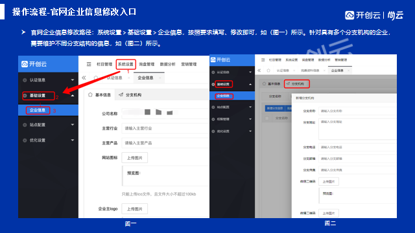Select 企业信息 under 基础设置 in 图二 sidebar
Viewport: 415px width, 233px height.
point(232,96)
